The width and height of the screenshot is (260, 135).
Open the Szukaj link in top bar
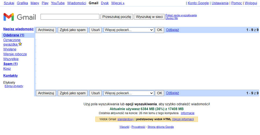pyautogui.click(x=9, y=3)
